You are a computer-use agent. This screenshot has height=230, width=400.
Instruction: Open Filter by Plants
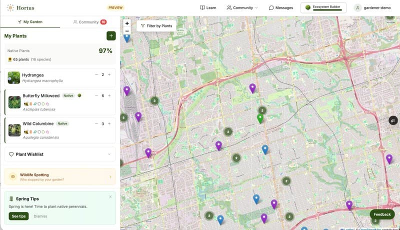tap(156, 26)
